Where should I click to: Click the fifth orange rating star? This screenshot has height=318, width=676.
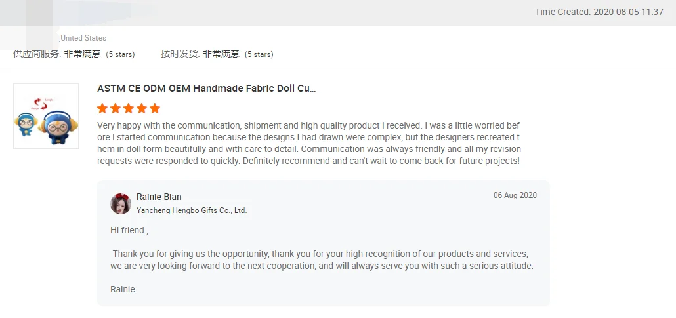(x=155, y=108)
